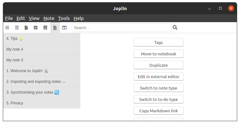Click the Move to notebook button
Screen dimensions: 240x124
[x=158, y=54]
